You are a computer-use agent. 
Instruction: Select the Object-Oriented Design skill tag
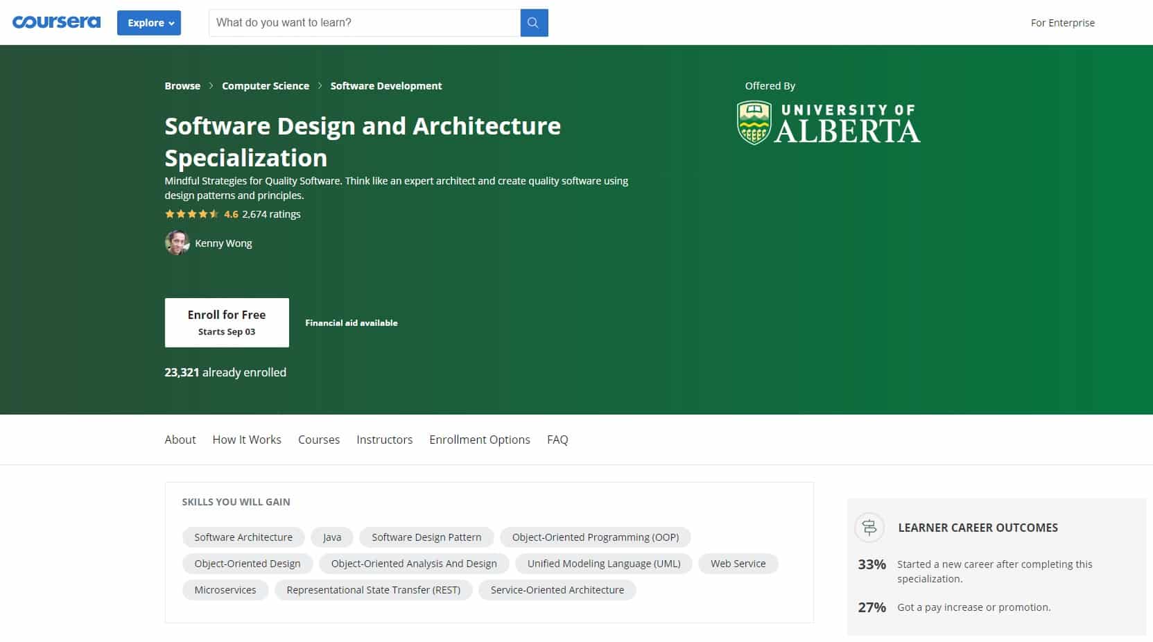click(x=248, y=564)
